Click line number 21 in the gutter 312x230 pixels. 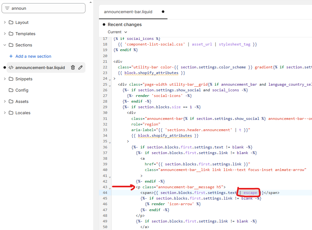(105, 62)
